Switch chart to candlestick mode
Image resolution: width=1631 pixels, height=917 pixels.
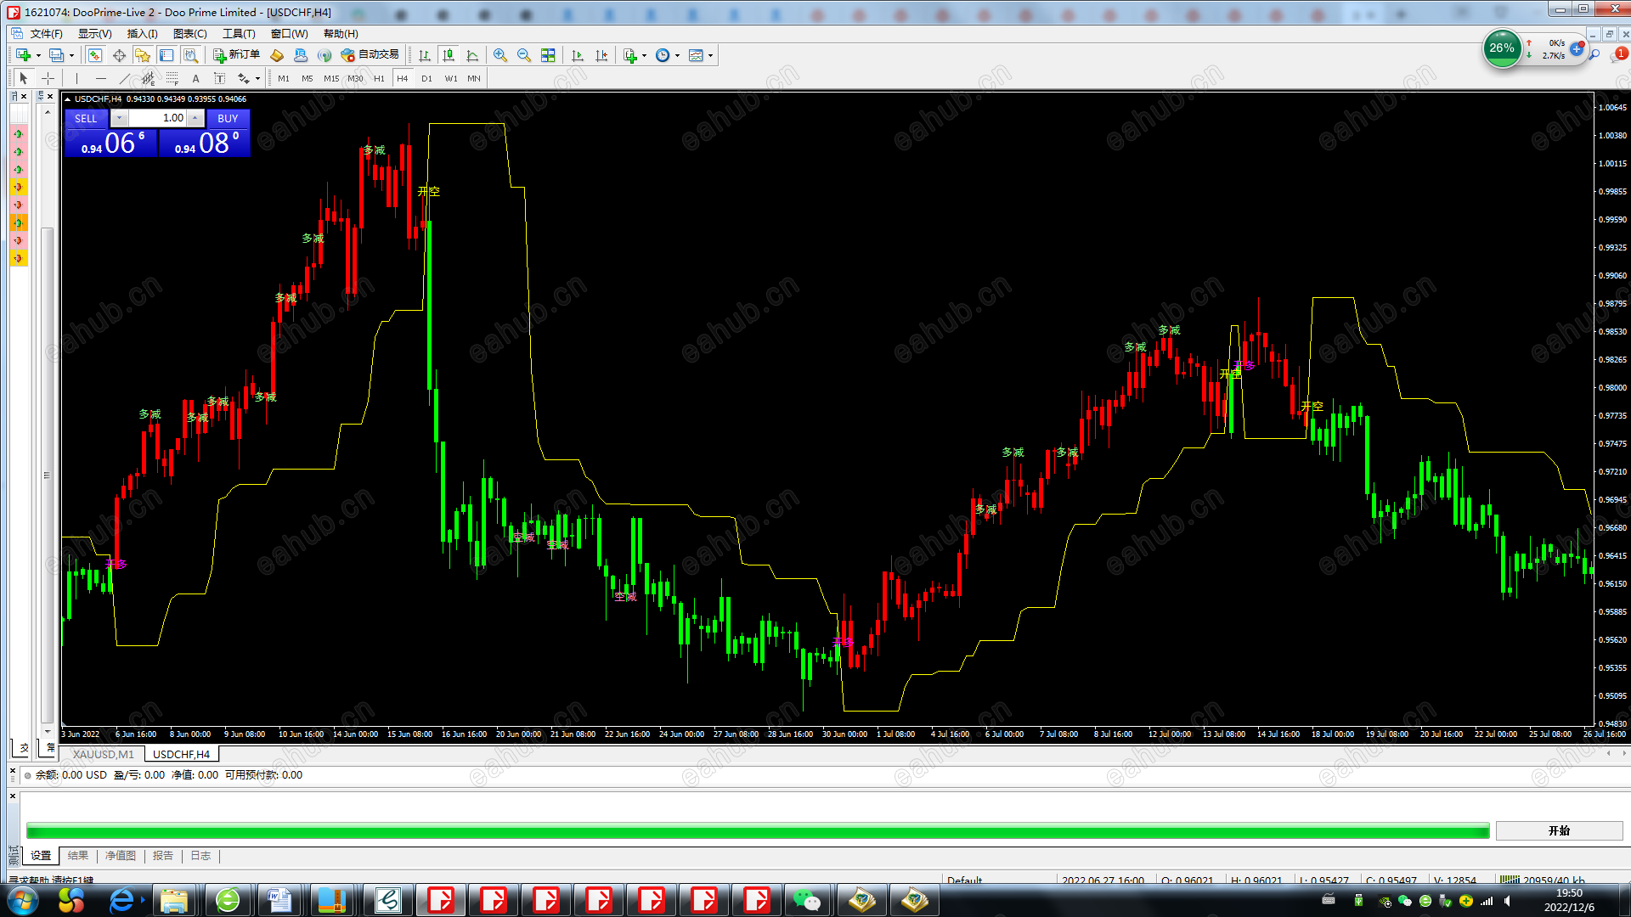point(449,55)
